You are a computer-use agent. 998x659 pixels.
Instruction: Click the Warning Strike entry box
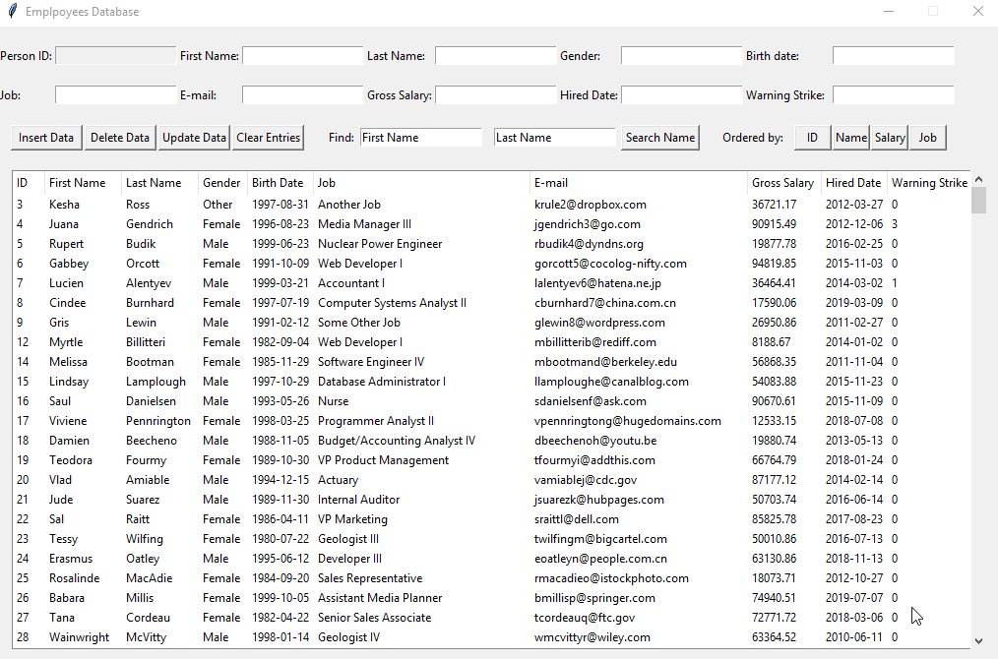click(x=893, y=95)
